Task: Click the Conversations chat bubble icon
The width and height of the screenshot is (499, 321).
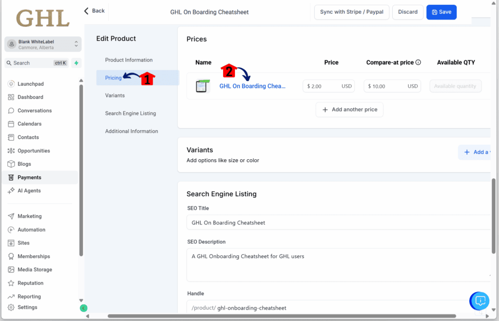Action: [11, 111]
